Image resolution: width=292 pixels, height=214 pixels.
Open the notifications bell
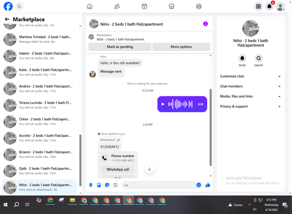click(269, 6)
